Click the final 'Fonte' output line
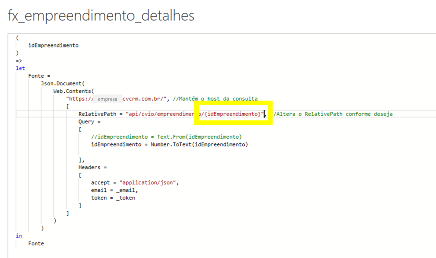Viewport: 436px width, 258px height. [36, 243]
